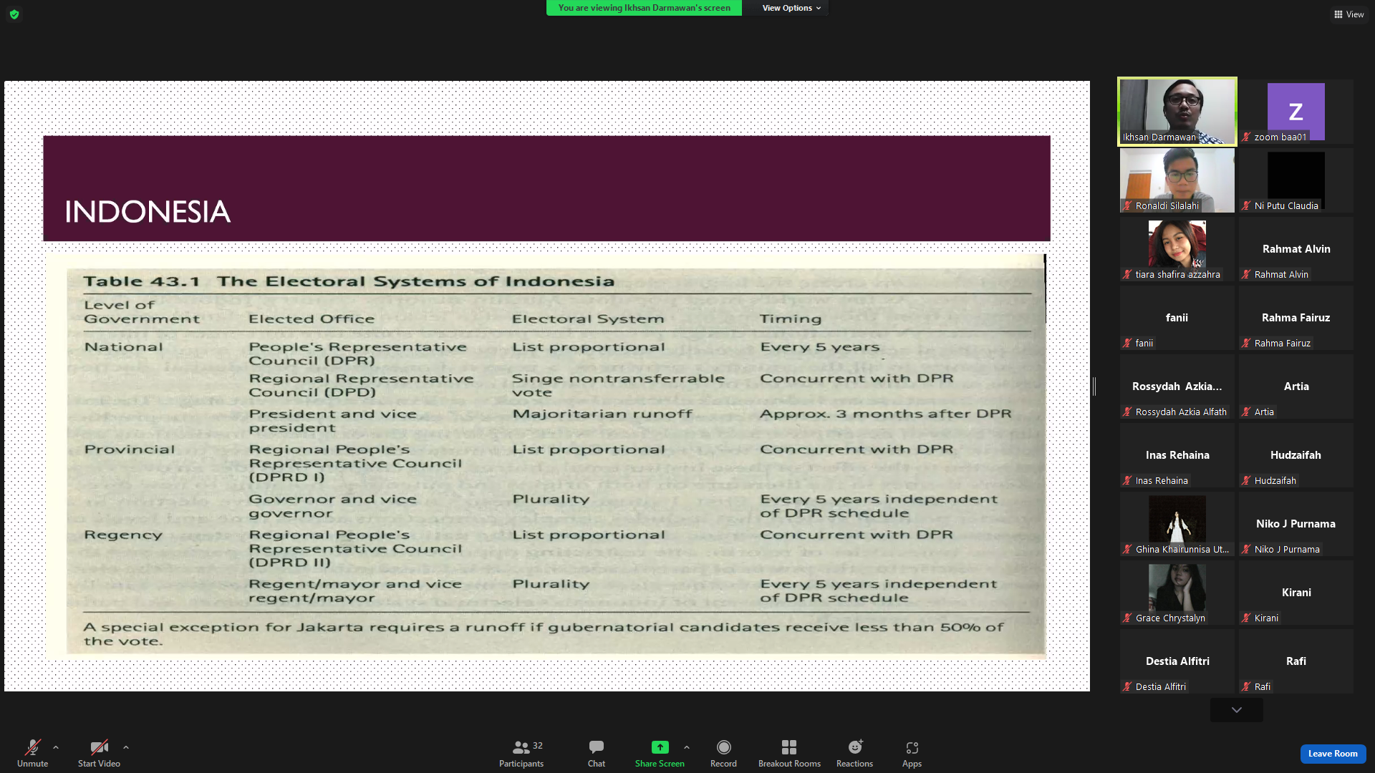Image resolution: width=1375 pixels, height=773 pixels.
Task: Open audio options arrow next to Unmute
Action: [56, 747]
